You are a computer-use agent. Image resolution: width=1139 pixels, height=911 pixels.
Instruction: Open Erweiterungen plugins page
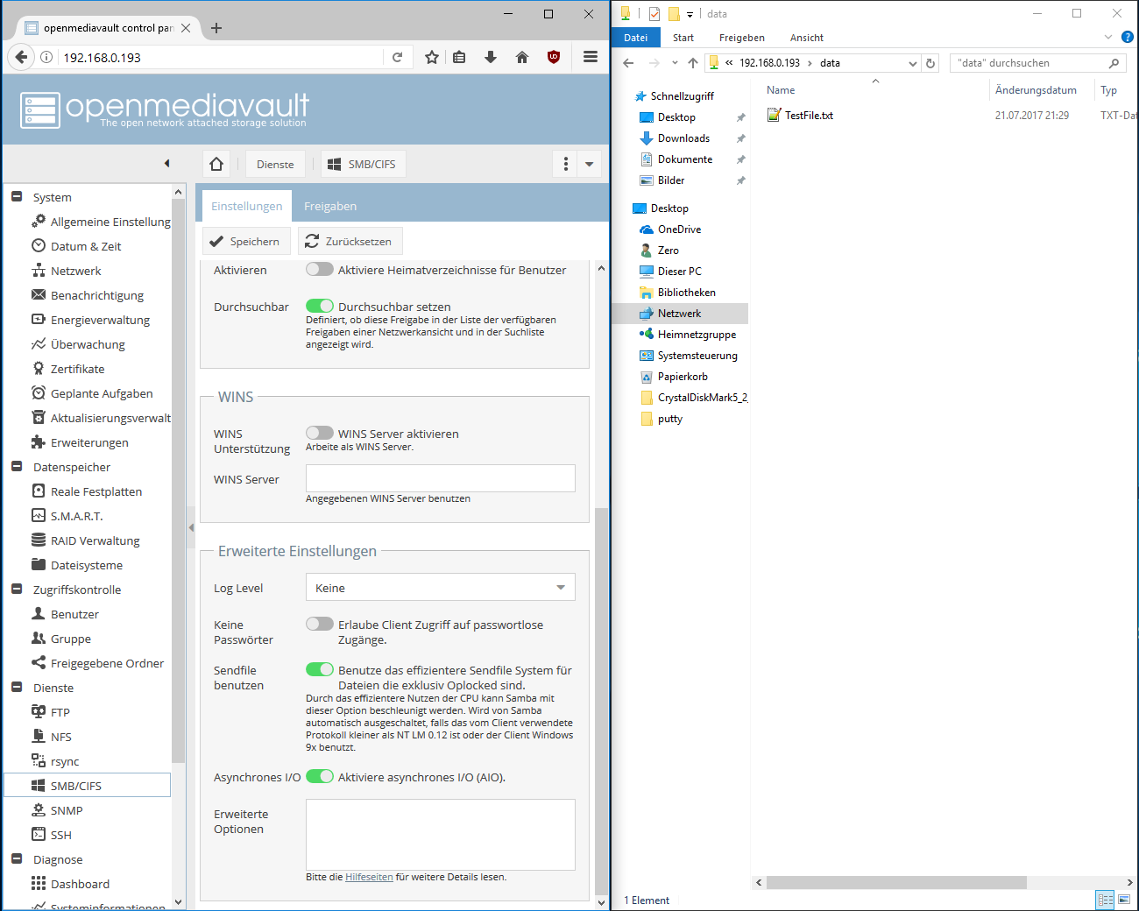(x=88, y=442)
